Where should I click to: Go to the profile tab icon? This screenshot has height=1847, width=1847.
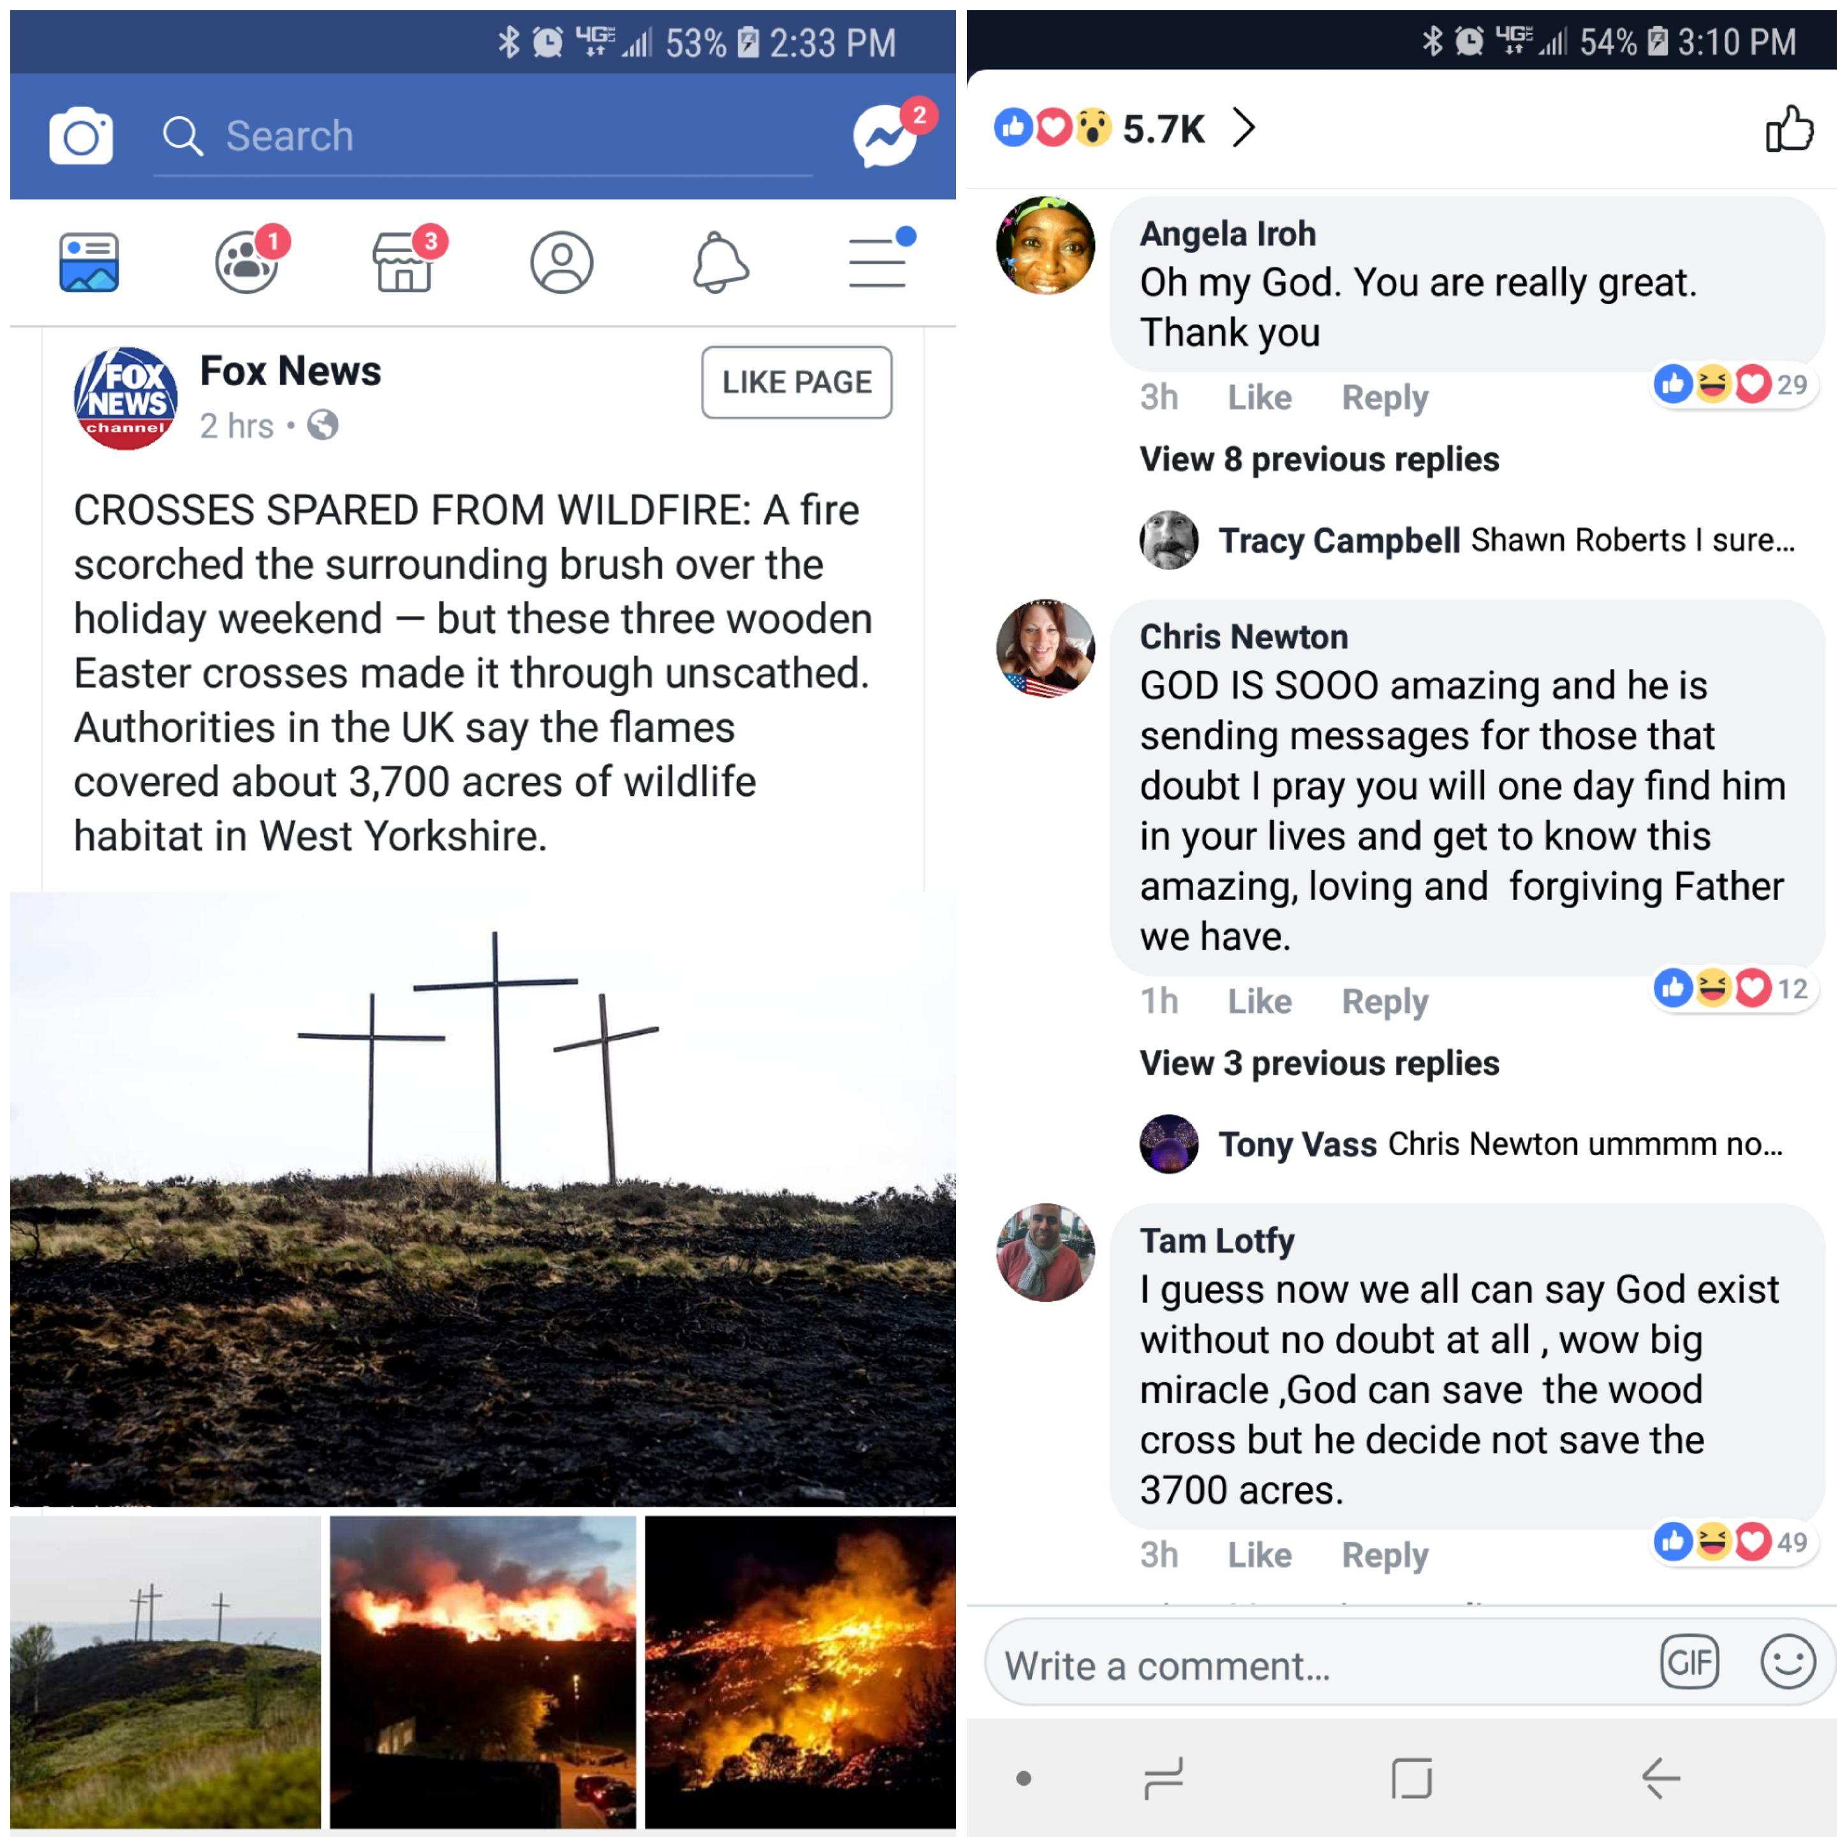pos(562,263)
